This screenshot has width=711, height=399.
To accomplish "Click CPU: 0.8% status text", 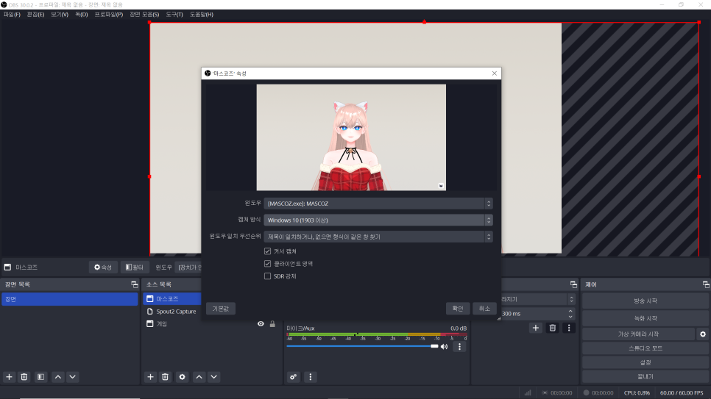I will coord(637,393).
